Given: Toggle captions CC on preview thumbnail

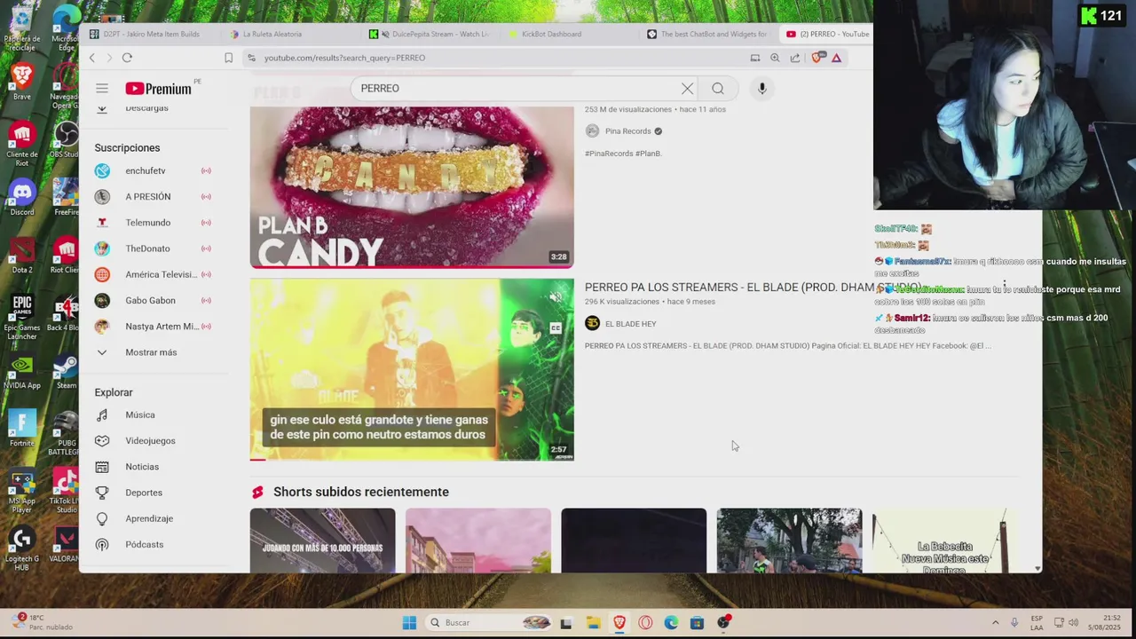Looking at the screenshot, I should pos(556,328).
